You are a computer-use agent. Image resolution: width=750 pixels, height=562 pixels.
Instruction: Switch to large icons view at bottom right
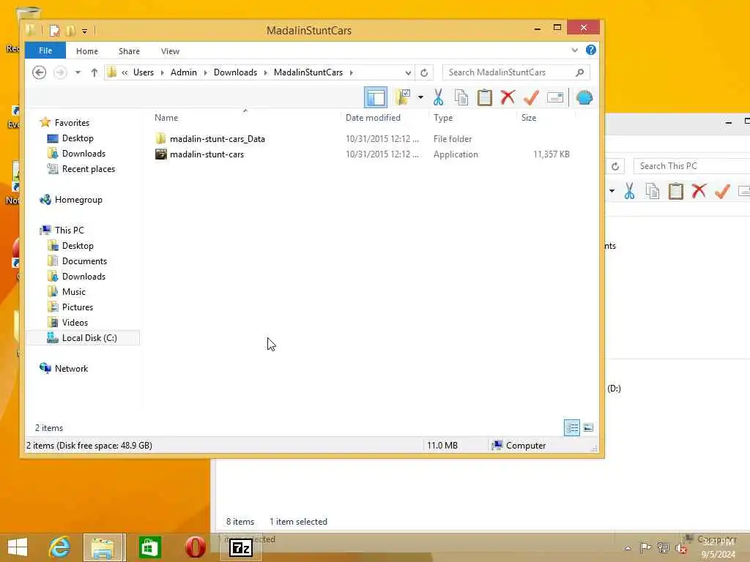588,427
